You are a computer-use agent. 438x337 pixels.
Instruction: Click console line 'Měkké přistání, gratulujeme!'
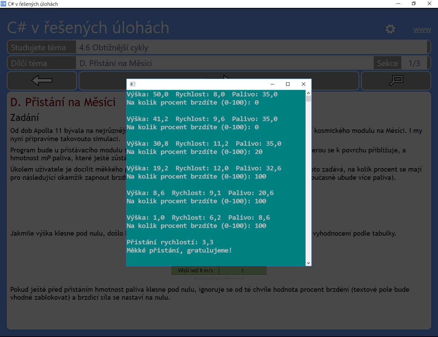179,251
